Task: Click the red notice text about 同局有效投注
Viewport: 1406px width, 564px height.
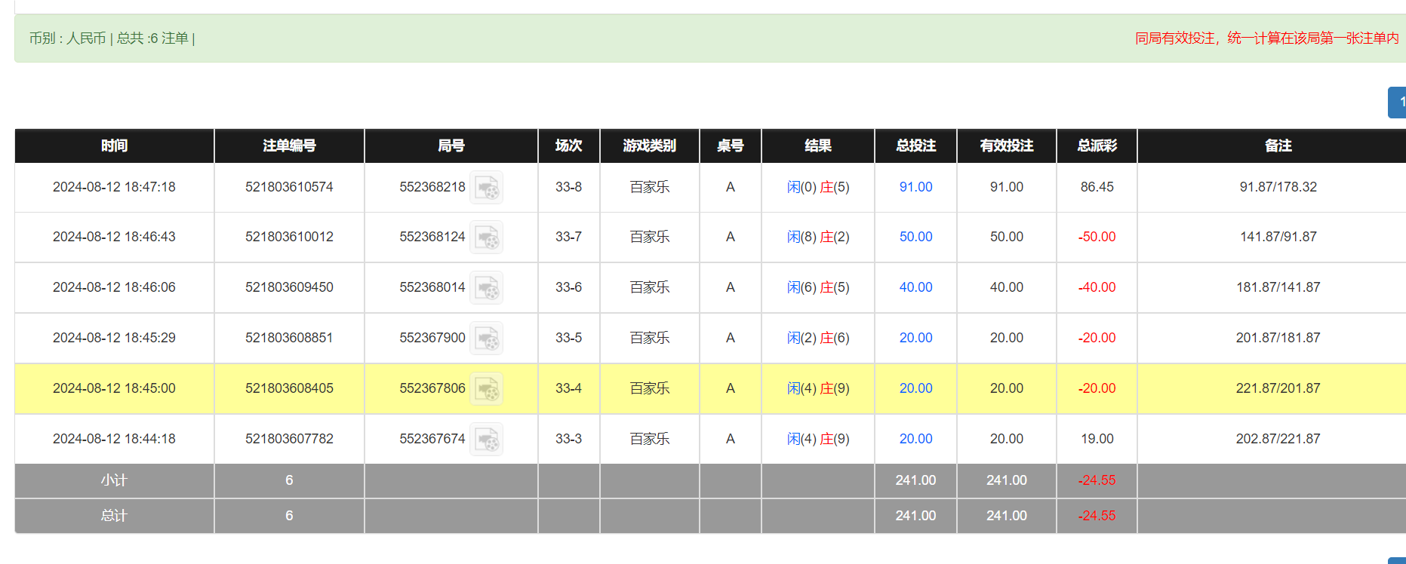Action: [x=1266, y=38]
